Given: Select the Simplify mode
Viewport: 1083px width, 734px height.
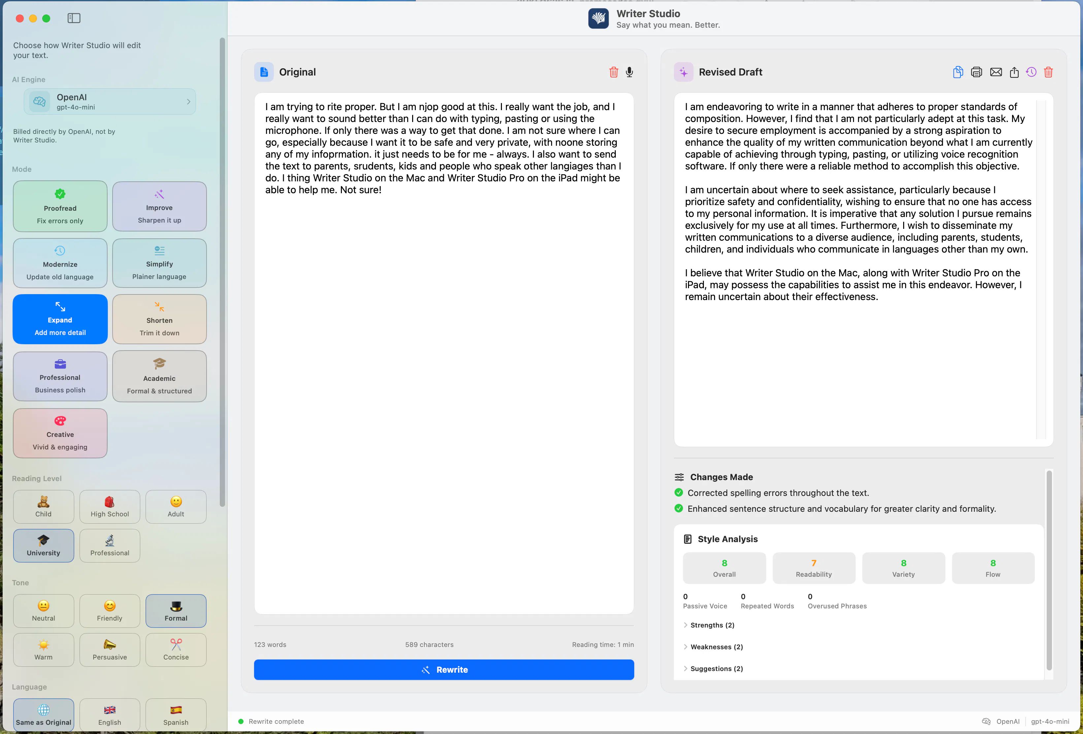Looking at the screenshot, I should coord(159,263).
